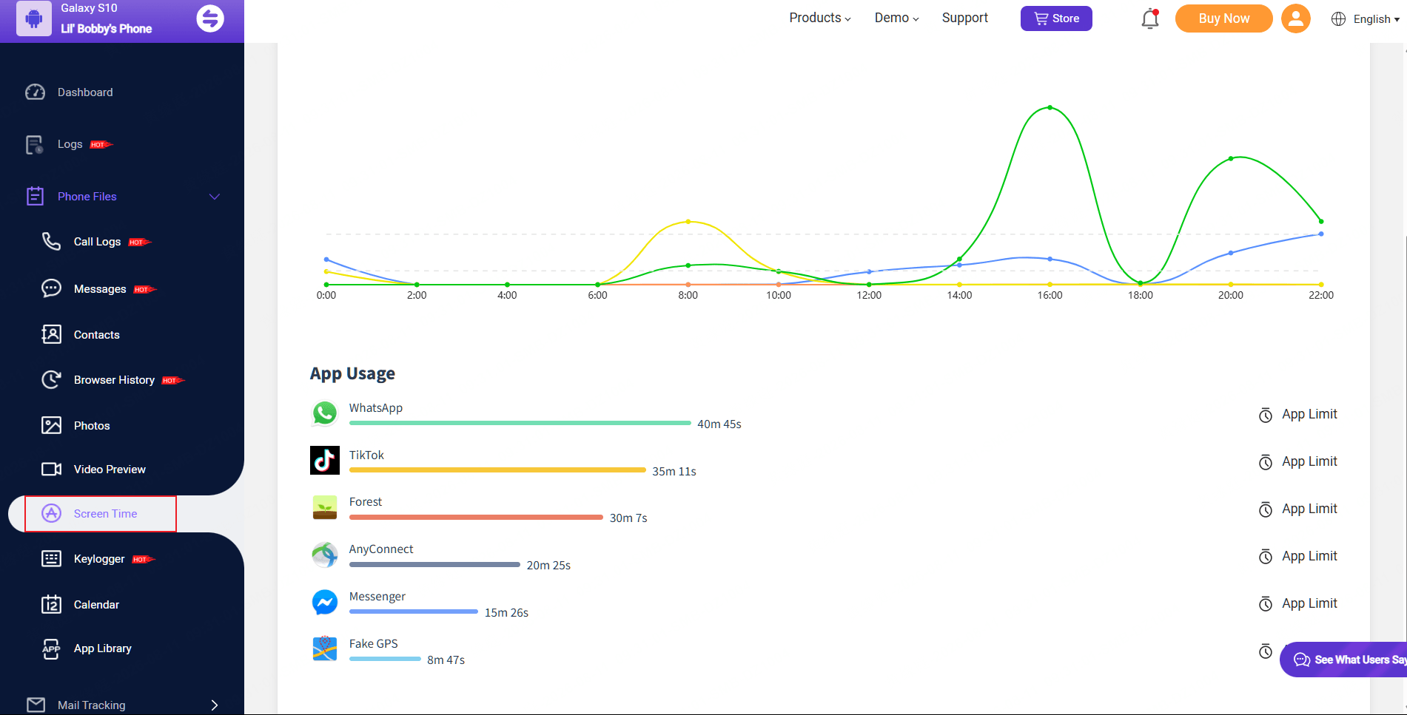Click the Fake GPS app icon
The image size is (1407, 715).
pos(324,648)
